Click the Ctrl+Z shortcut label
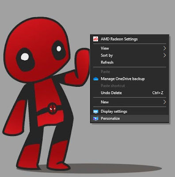Viewport: 175px width, 177px height. pos(158,93)
